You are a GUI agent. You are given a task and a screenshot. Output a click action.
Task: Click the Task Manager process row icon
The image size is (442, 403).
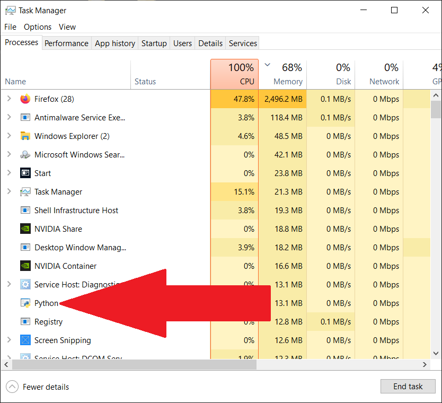[25, 192]
